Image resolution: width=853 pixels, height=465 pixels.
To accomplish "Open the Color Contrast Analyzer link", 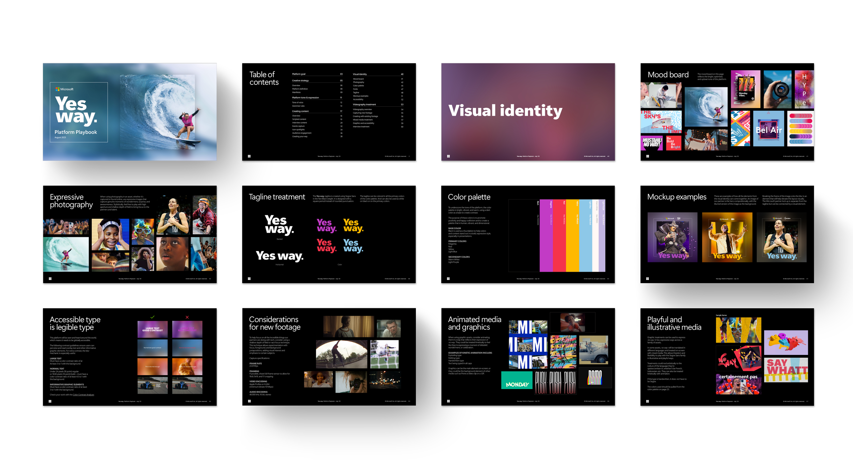I will click(84, 395).
